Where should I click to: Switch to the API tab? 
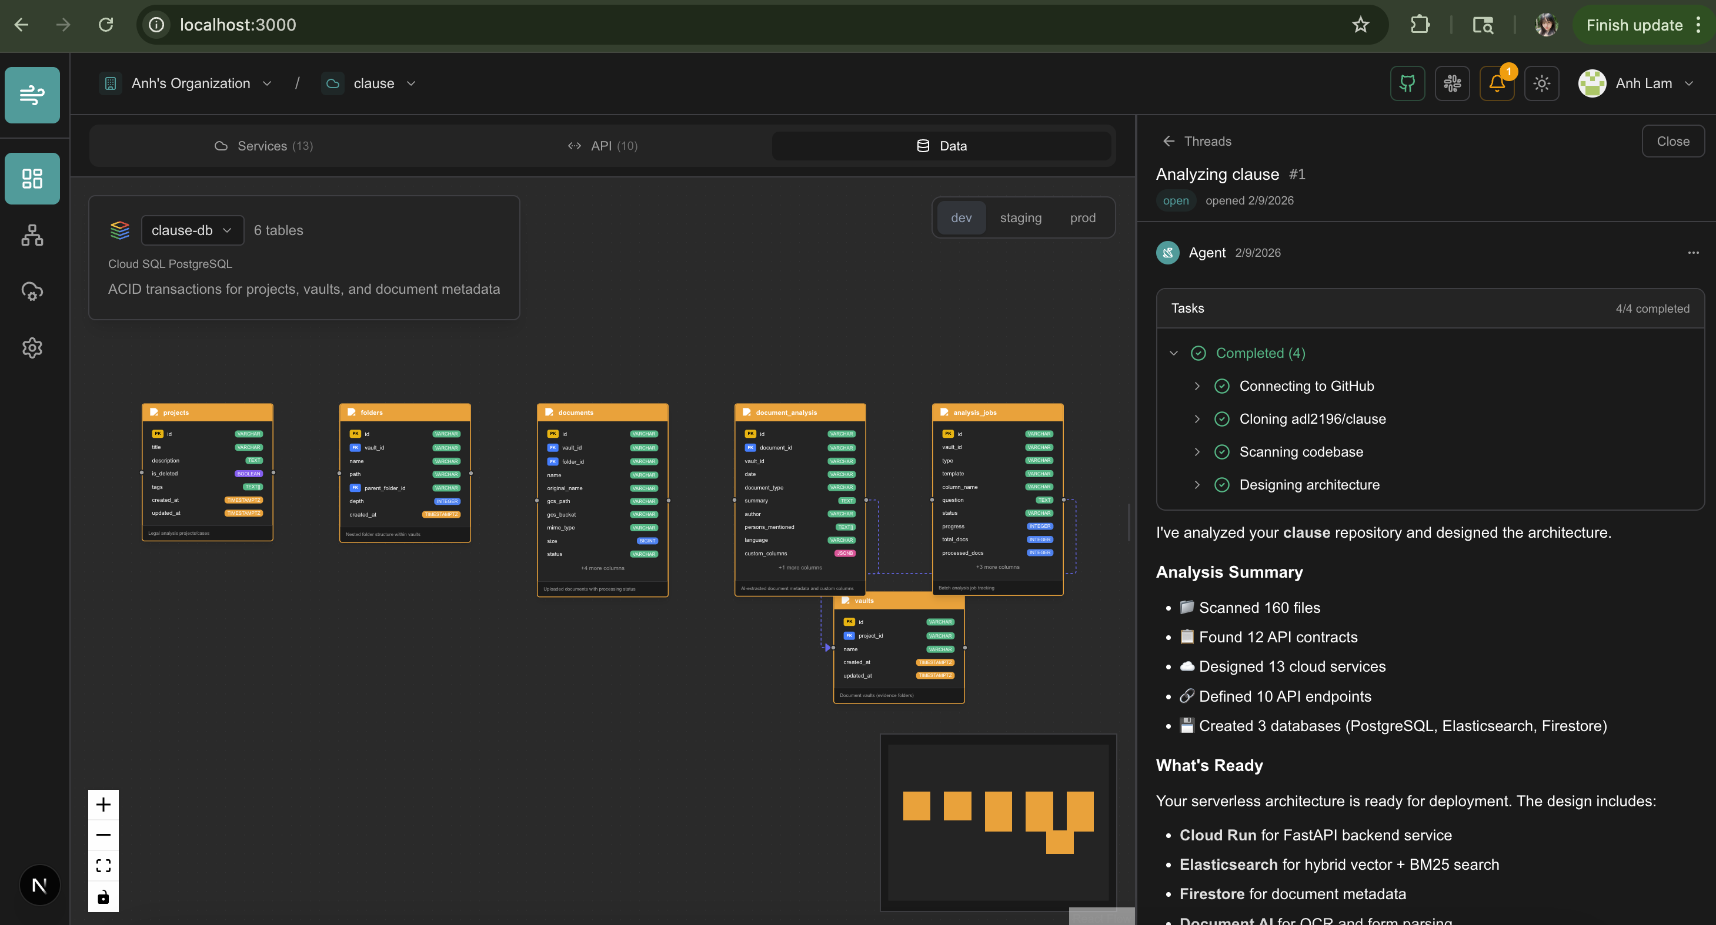pos(602,146)
